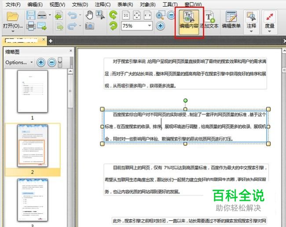Close the 缩略图 panel
Screen dimensions: 286x227
pyautogui.click(x=71, y=51)
